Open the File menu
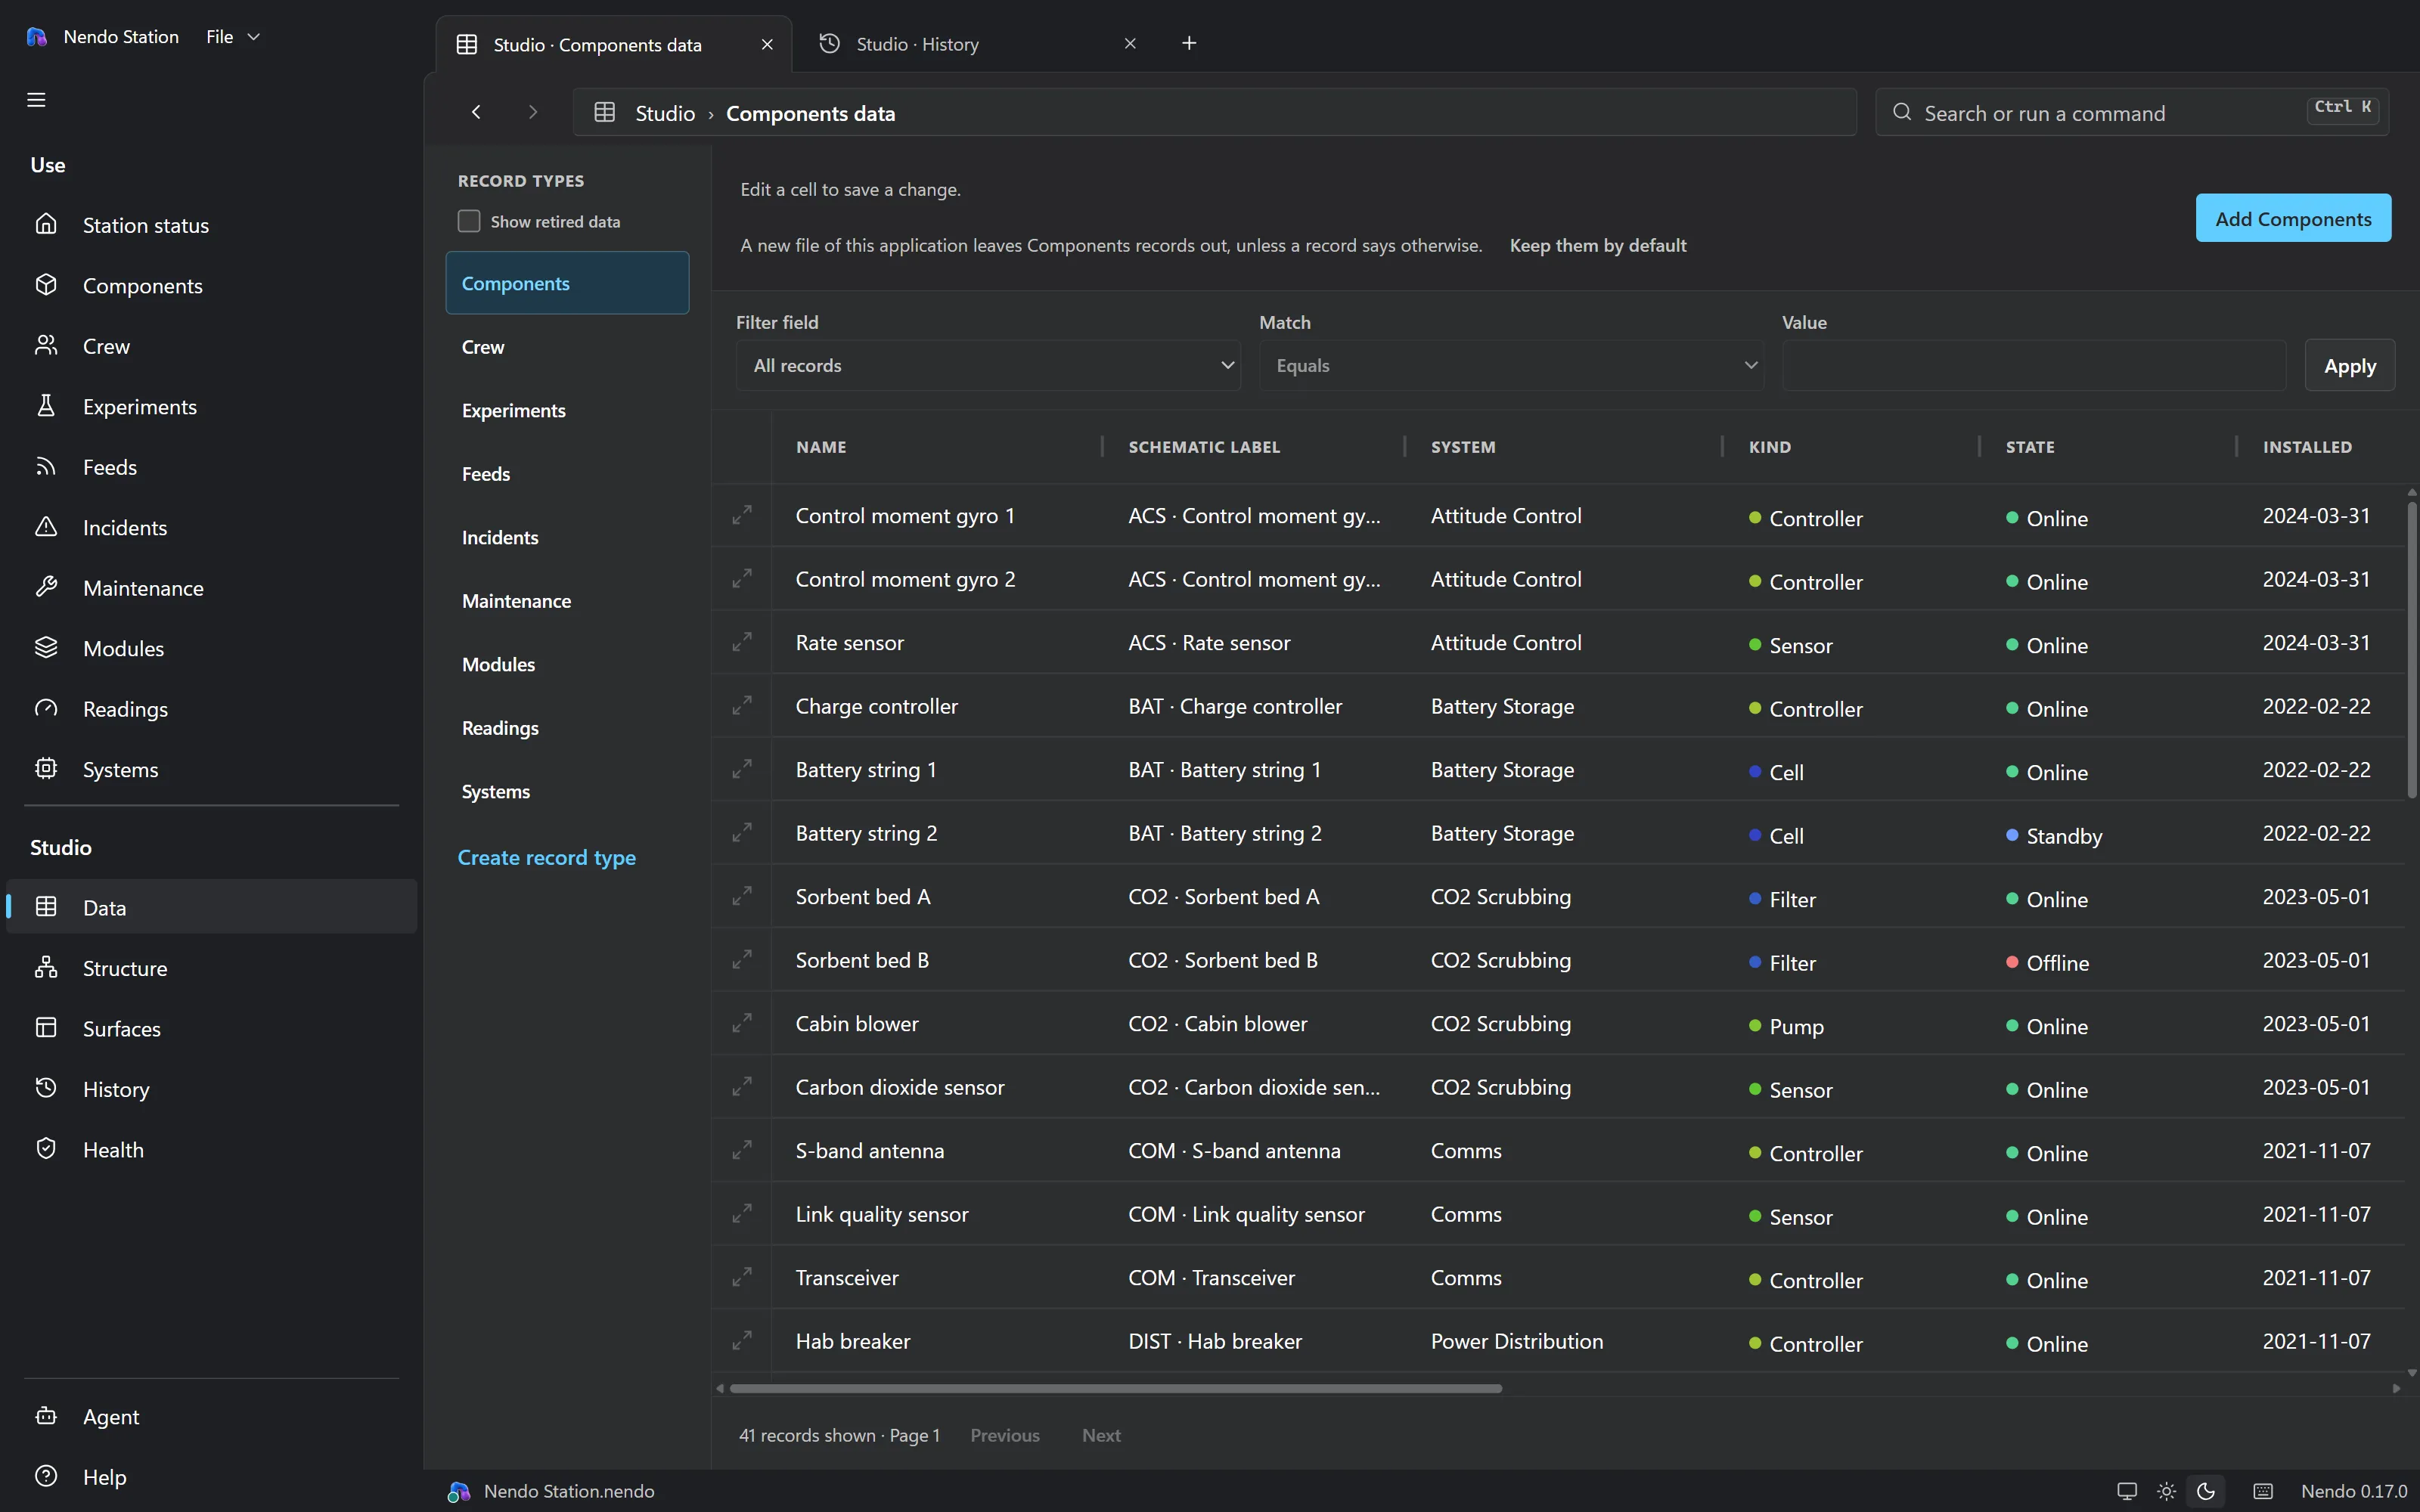 click(232, 37)
